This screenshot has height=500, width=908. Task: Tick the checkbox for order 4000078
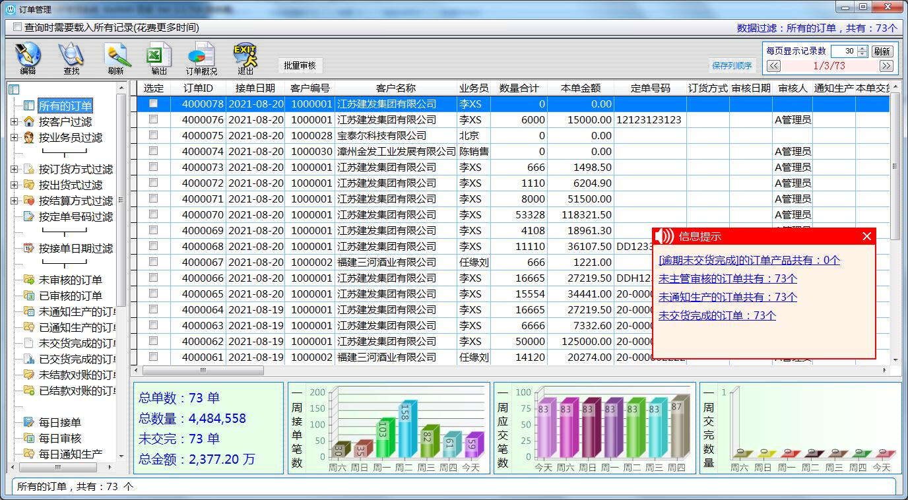tap(153, 104)
